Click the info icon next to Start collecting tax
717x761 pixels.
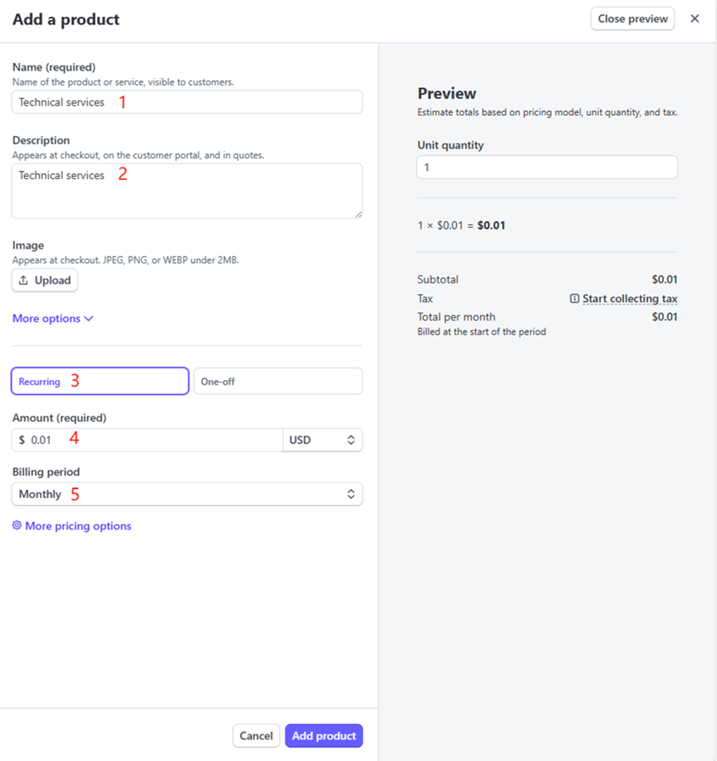coord(574,298)
